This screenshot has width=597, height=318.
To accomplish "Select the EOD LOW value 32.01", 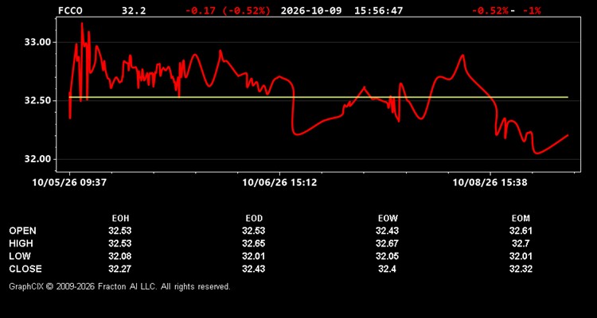I will click(254, 256).
